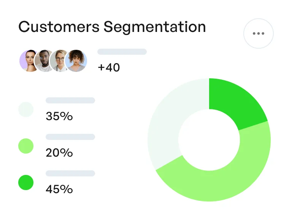Select the 35% legend value
This screenshot has width=292, height=219.
pyautogui.click(x=59, y=116)
